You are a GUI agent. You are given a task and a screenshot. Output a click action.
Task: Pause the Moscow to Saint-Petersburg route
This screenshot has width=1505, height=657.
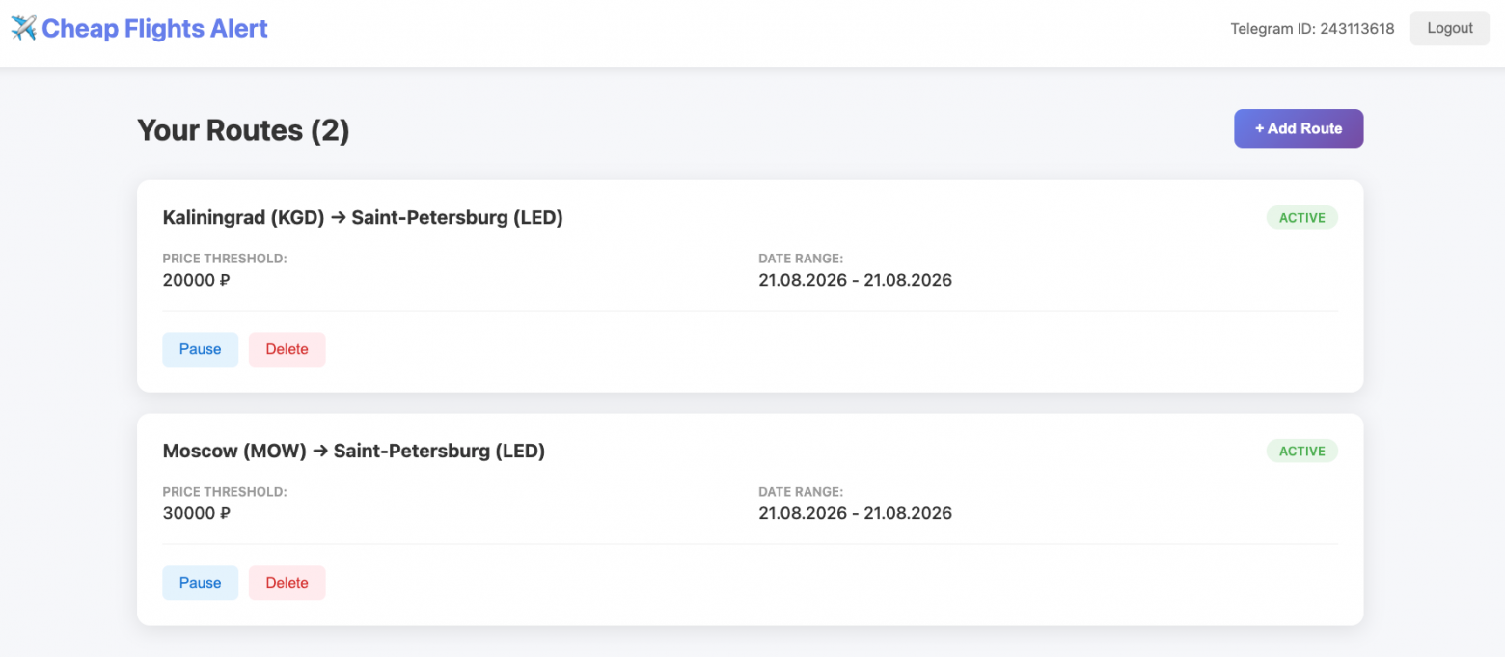(200, 583)
